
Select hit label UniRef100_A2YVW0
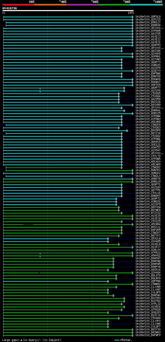click(x=148, y=59)
